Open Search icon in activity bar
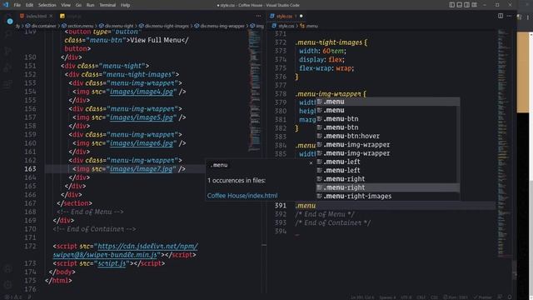Viewport: 533px width, 300px height. pyautogui.click(x=7, y=34)
